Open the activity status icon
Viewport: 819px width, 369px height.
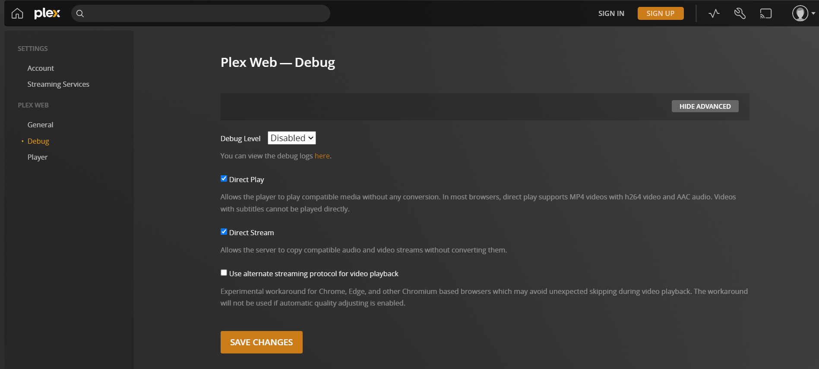pyautogui.click(x=713, y=13)
